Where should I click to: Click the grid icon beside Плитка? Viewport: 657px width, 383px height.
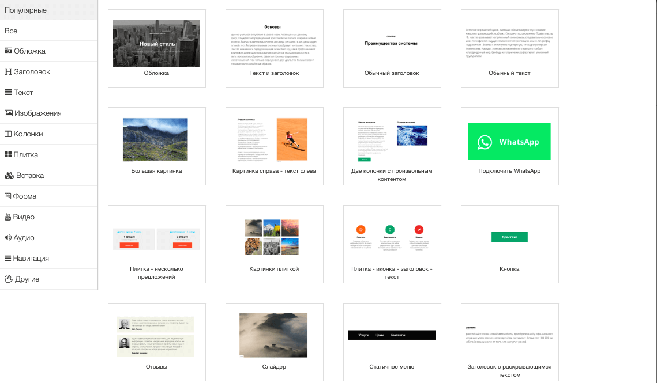coord(8,154)
